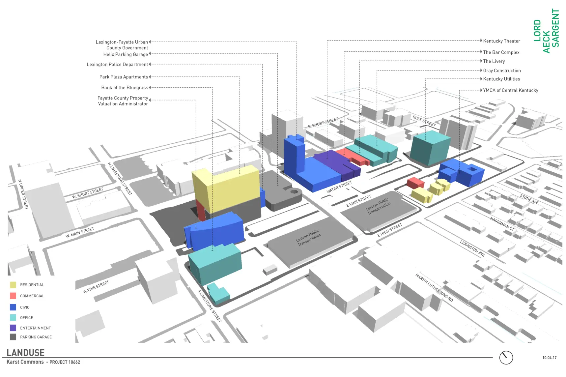Select the Lexington Police Department label
This screenshot has height=377, width=566.
(117, 65)
